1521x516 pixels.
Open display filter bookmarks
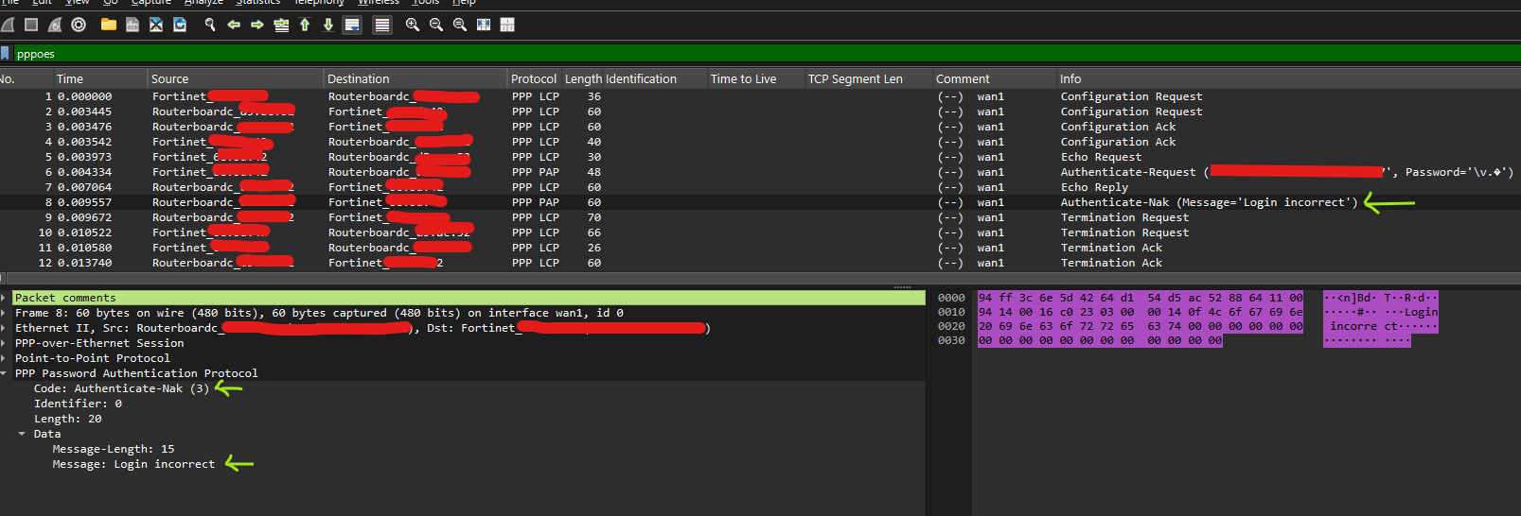[6, 54]
